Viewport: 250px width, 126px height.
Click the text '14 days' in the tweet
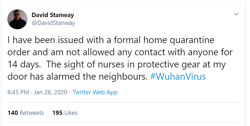[x=24, y=64]
